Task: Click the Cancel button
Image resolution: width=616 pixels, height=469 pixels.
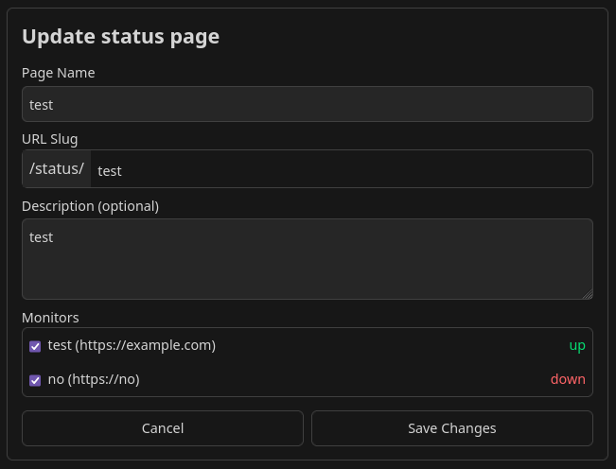Action: tap(163, 428)
